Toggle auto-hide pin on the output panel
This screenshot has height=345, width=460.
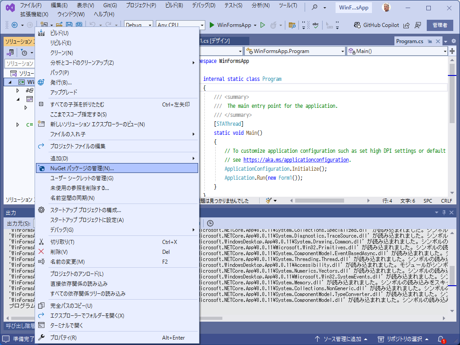(x=444, y=212)
